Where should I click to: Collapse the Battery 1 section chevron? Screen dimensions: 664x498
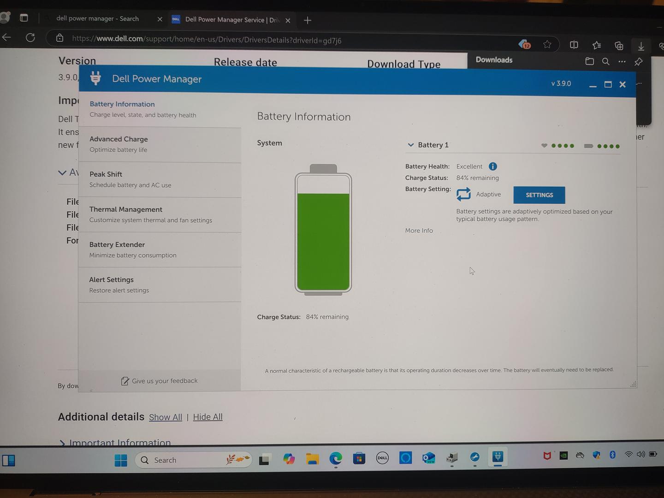tap(410, 145)
